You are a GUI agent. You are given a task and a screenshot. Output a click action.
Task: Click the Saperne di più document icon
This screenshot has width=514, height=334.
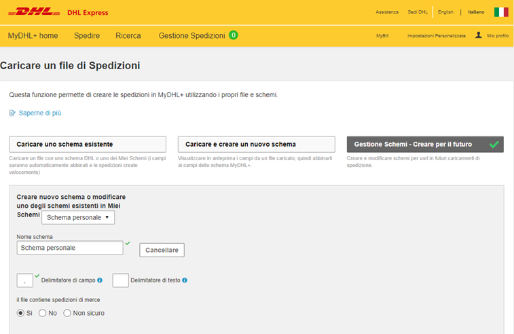tap(12, 113)
